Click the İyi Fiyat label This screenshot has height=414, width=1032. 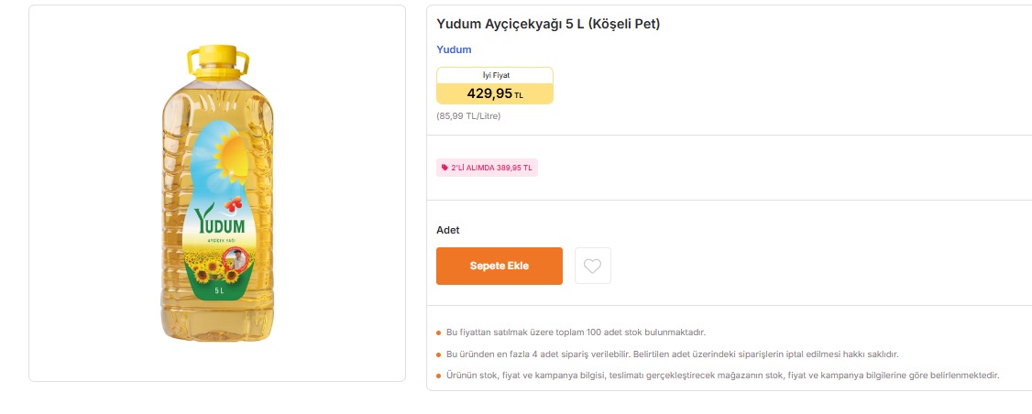pyautogui.click(x=495, y=75)
